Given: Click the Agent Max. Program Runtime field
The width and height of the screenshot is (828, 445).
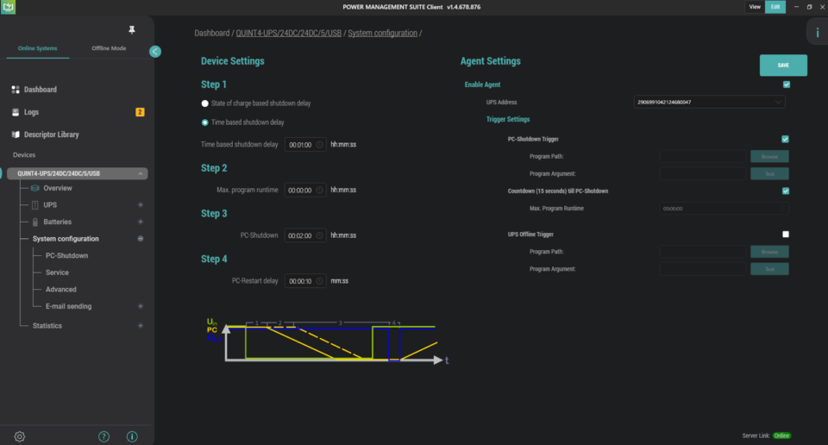Looking at the screenshot, I should [724, 209].
